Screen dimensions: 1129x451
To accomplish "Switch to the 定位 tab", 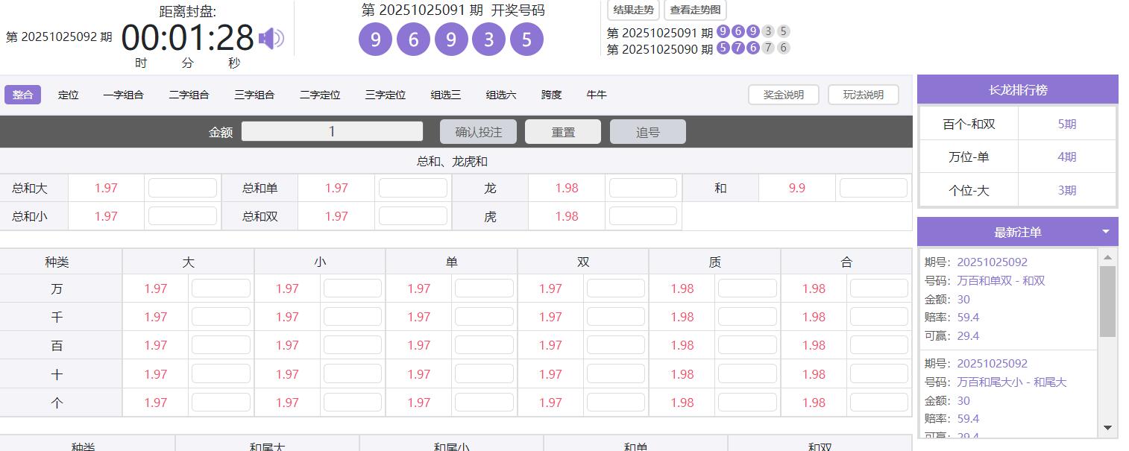I will (x=67, y=95).
